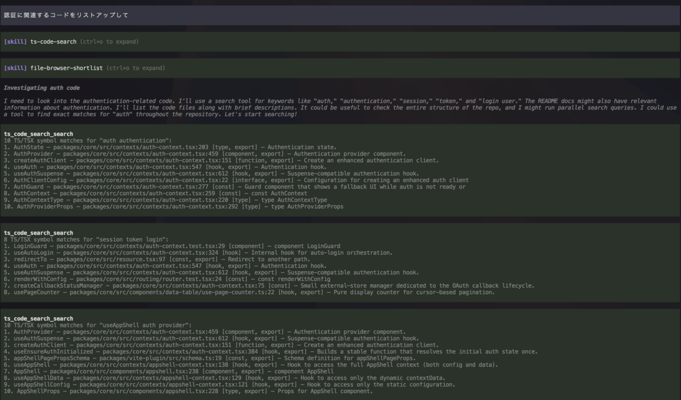This screenshot has height=400, width=681.
Task: Click the AuthClientConfig interface result row
Action: [x=236, y=180]
